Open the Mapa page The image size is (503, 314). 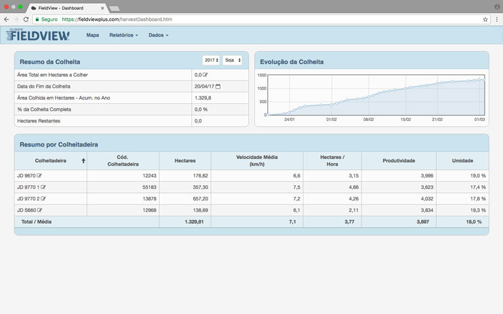tap(92, 35)
